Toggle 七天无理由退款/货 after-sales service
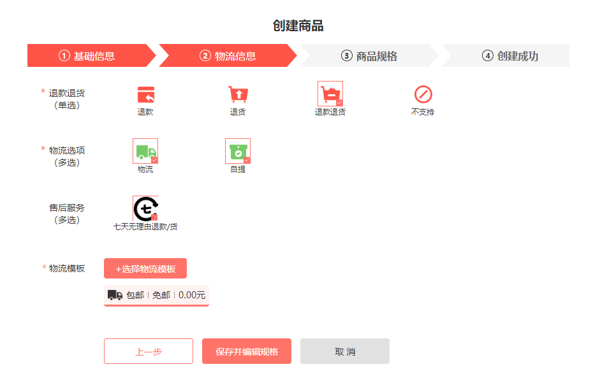The width and height of the screenshot is (600, 390). (x=145, y=208)
